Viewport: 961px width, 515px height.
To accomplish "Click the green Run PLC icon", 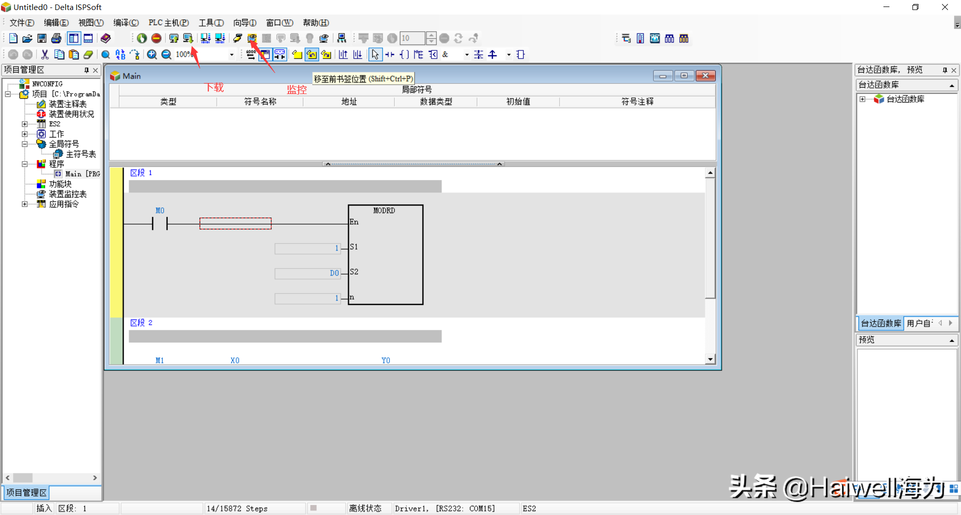I will [142, 38].
